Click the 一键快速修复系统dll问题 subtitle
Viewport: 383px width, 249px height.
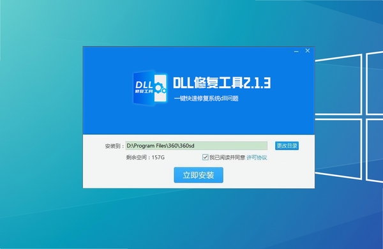206,98
